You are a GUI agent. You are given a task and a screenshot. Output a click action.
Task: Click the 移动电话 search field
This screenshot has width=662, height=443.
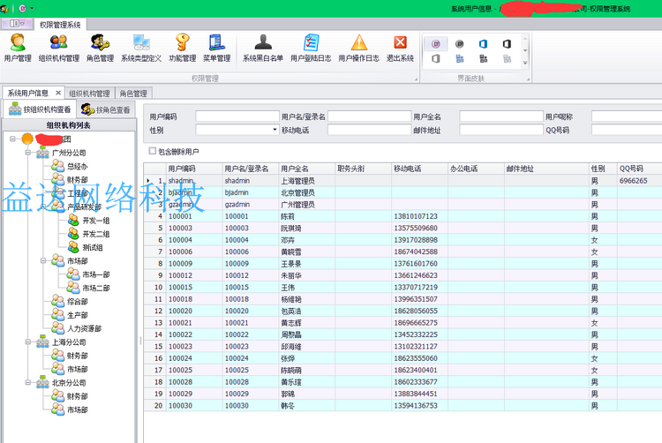[370, 130]
